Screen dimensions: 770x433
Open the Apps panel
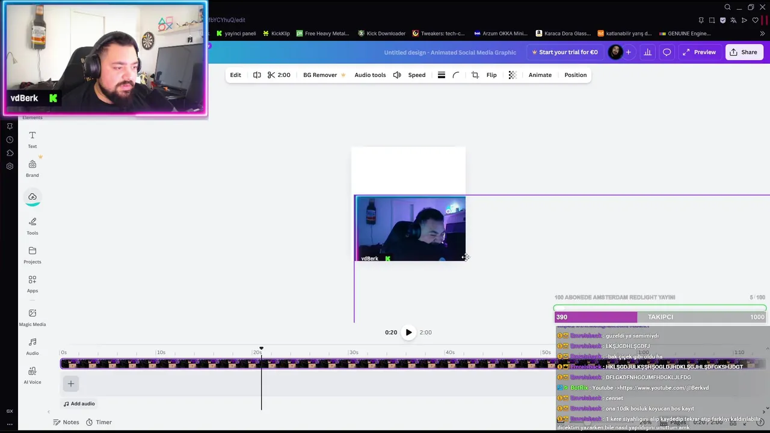(x=32, y=284)
